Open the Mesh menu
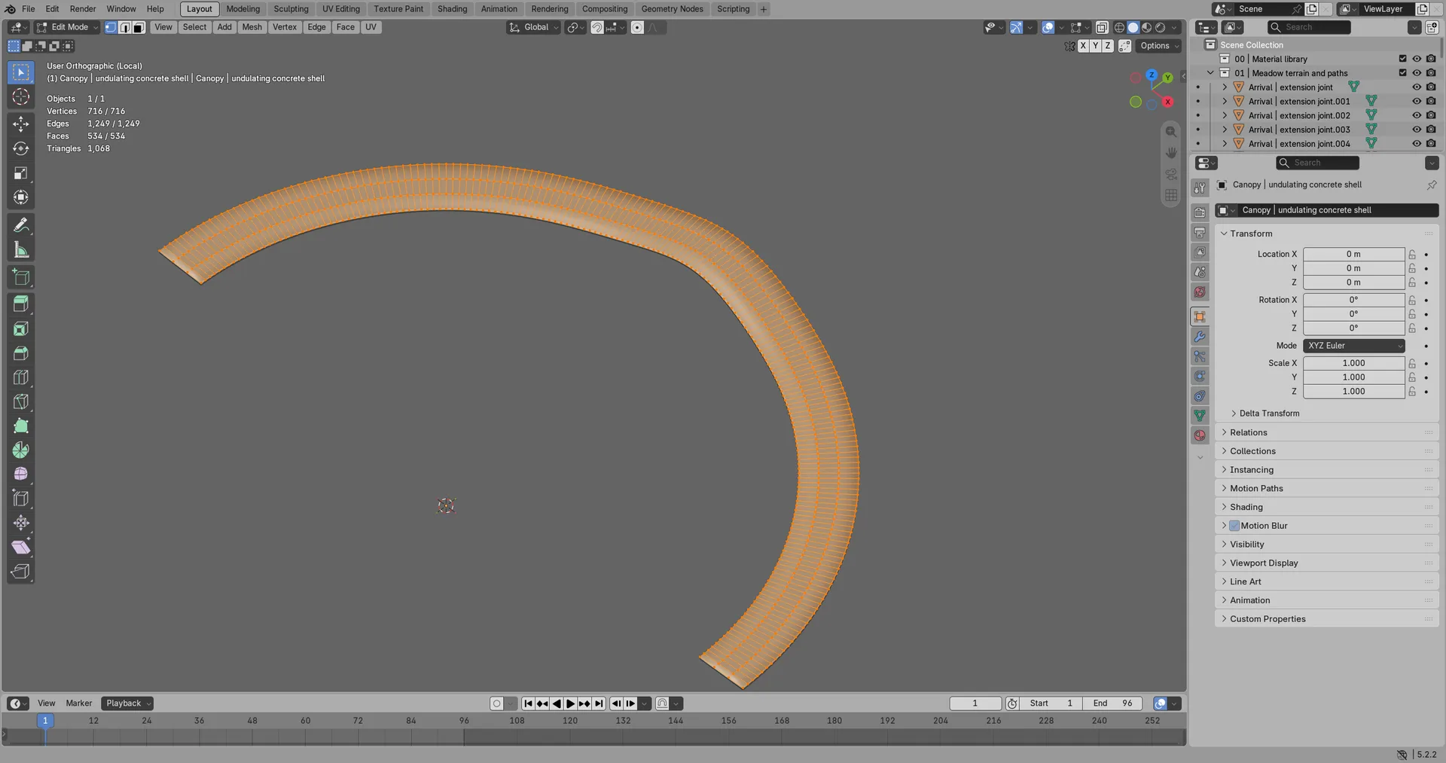This screenshot has height=763, width=1446. tap(252, 27)
